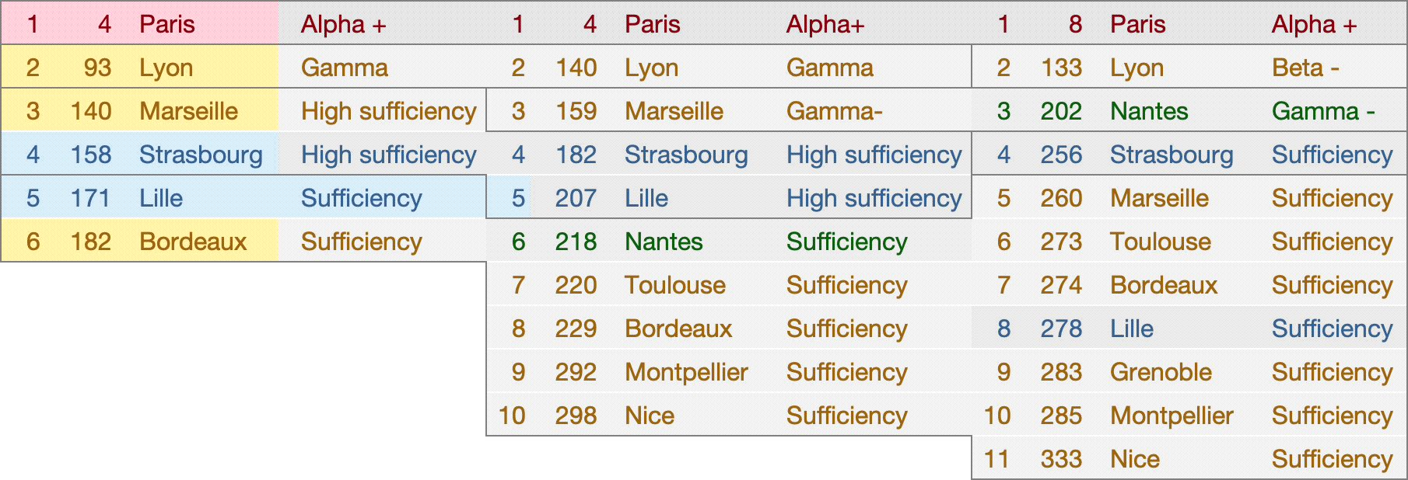Click Lille in the row with 278
This screenshot has height=480, width=1408.
(1132, 329)
